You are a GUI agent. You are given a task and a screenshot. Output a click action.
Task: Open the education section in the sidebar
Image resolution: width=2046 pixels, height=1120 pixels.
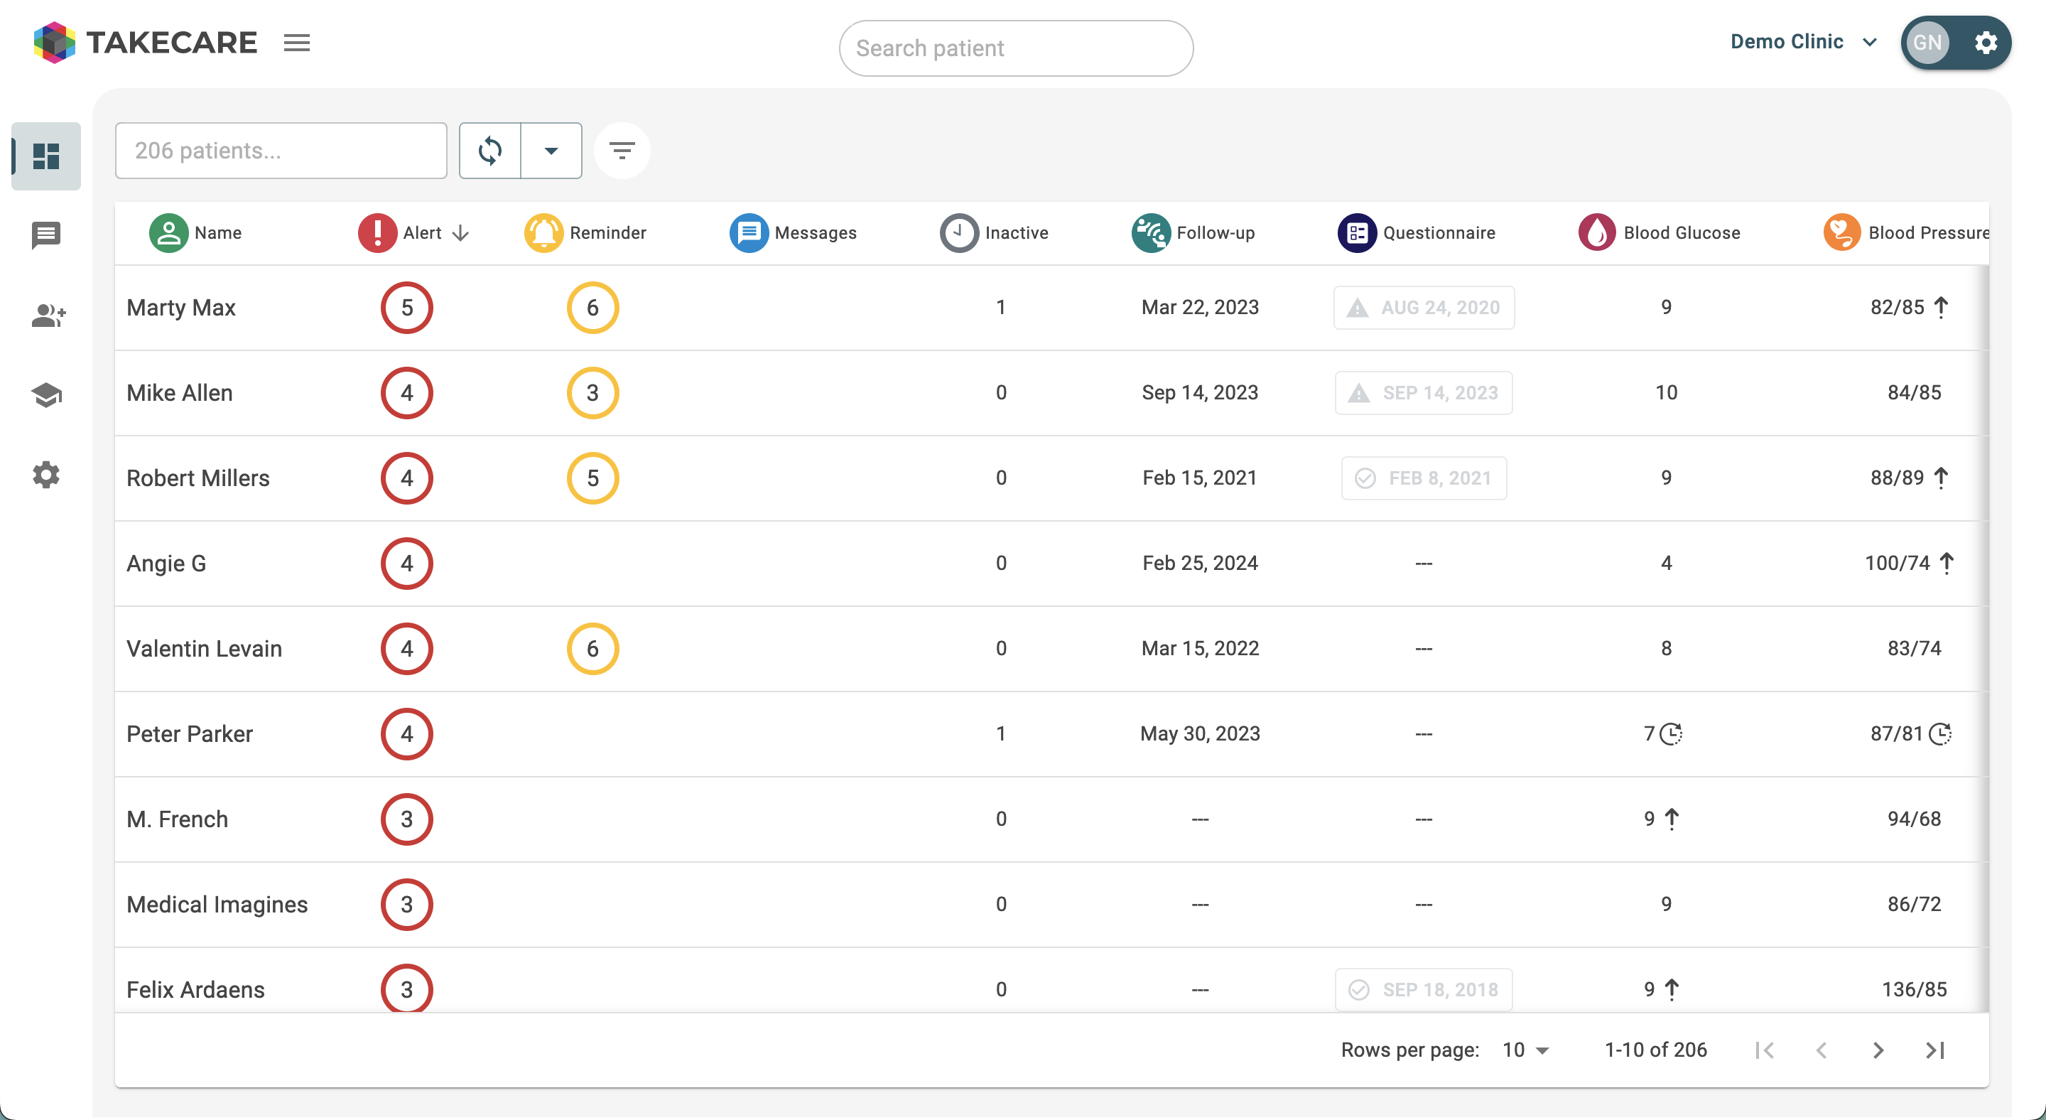point(45,395)
